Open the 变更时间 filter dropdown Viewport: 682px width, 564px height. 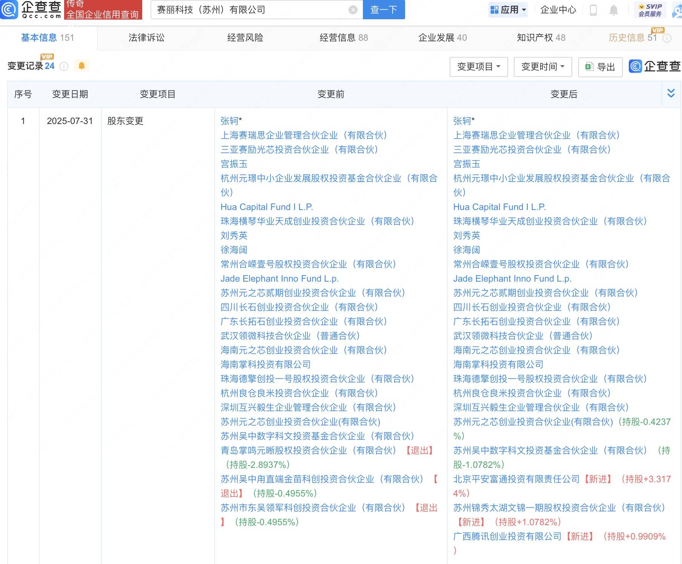tap(543, 67)
